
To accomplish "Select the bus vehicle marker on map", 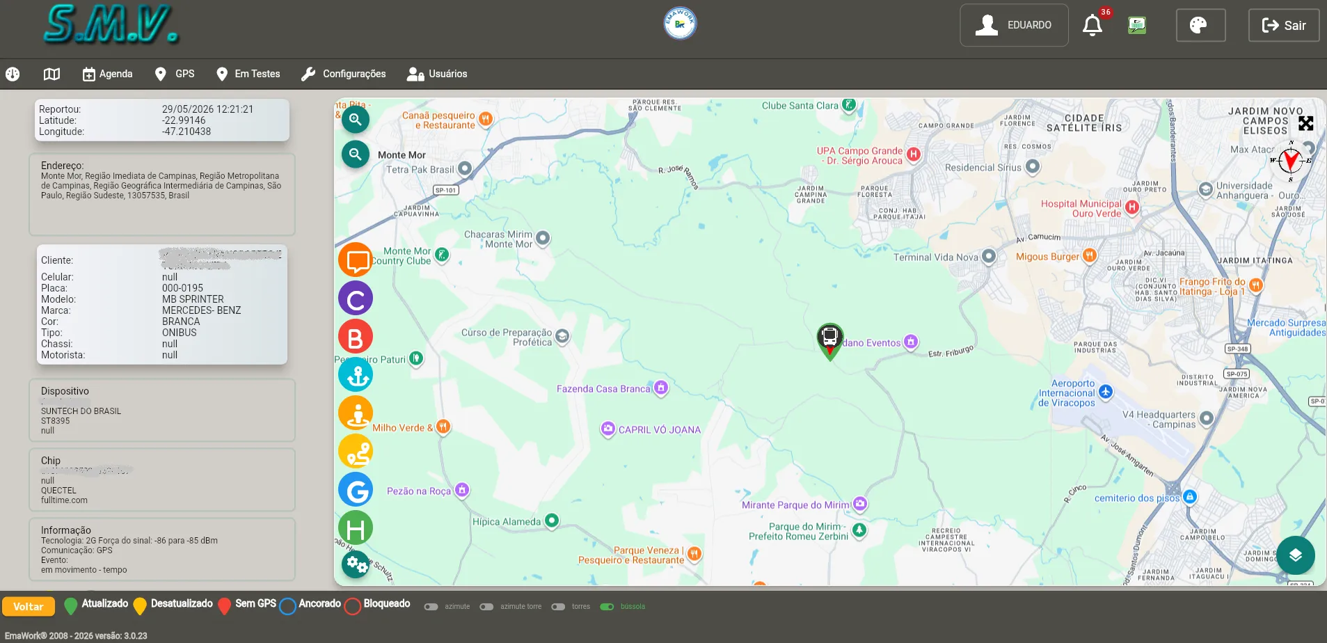I will [829, 341].
